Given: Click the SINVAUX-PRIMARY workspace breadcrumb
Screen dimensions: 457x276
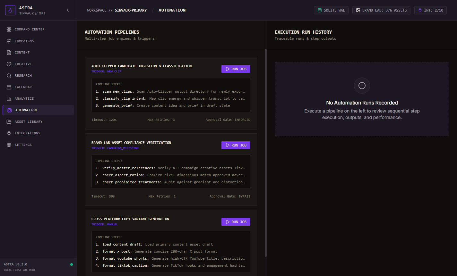Looking at the screenshot, I should tap(131, 10).
